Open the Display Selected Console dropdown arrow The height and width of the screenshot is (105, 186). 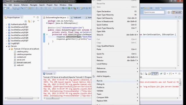click(x=167, y=74)
